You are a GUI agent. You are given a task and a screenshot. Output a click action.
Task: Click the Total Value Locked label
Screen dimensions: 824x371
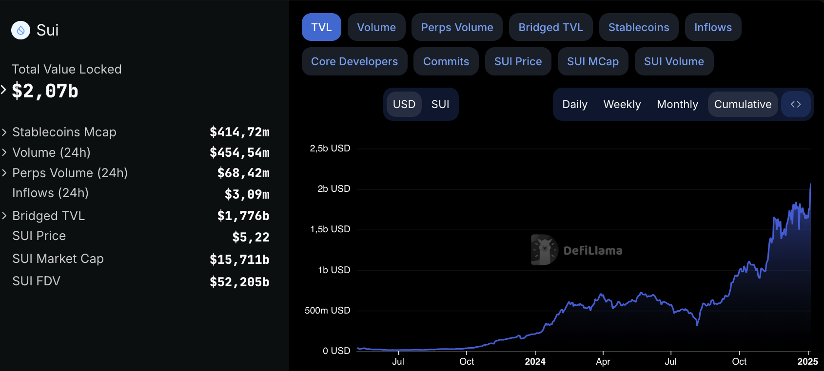pos(67,69)
